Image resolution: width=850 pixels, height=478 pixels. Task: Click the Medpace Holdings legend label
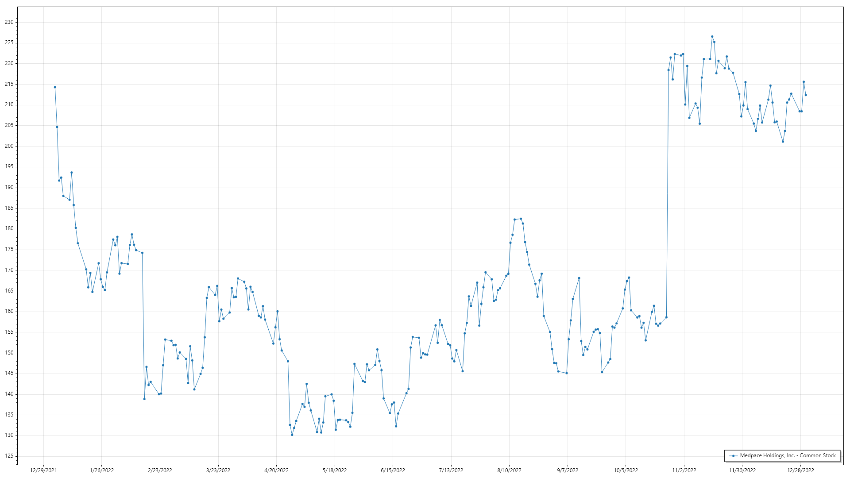click(788, 455)
